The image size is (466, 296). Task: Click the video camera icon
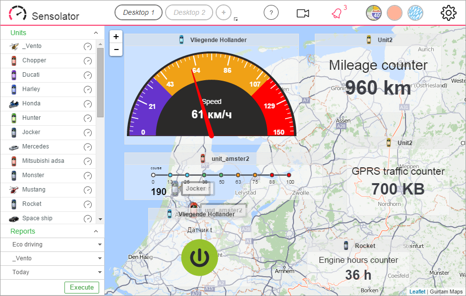303,13
